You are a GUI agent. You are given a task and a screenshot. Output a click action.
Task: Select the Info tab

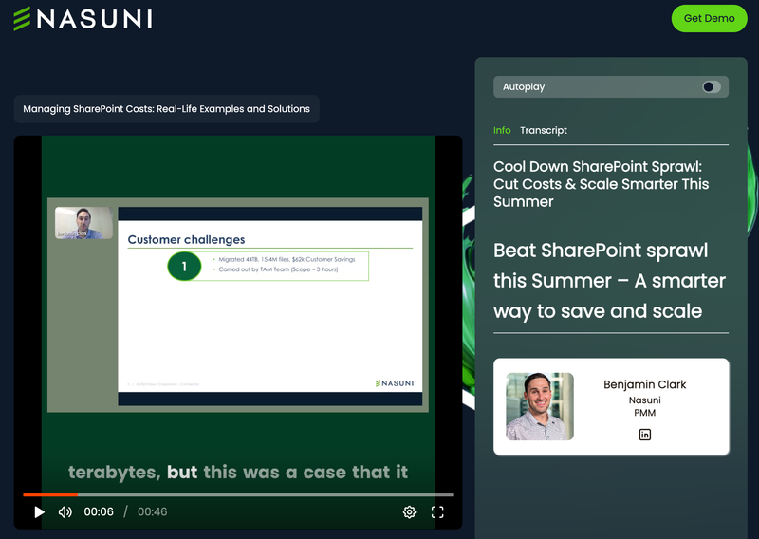click(502, 130)
